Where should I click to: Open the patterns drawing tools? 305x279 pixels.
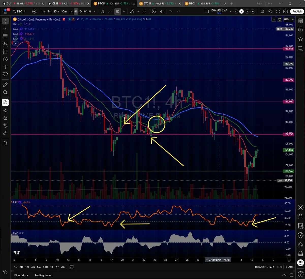point(5,44)
